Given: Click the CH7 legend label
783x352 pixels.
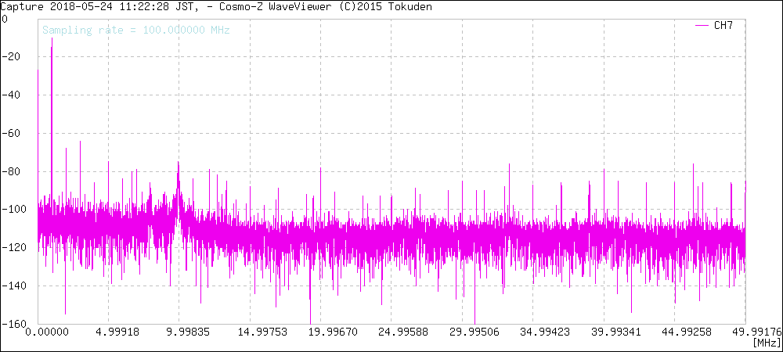Looking at the screenshot, I should coord(723,26).
